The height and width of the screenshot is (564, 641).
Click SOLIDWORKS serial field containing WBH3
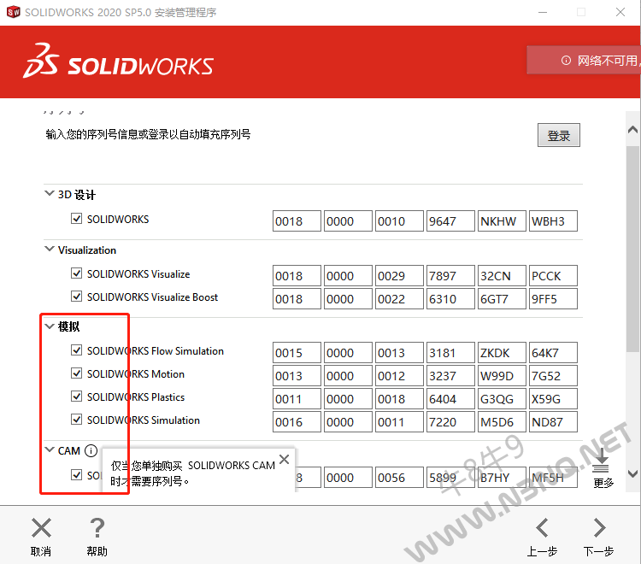553,221
